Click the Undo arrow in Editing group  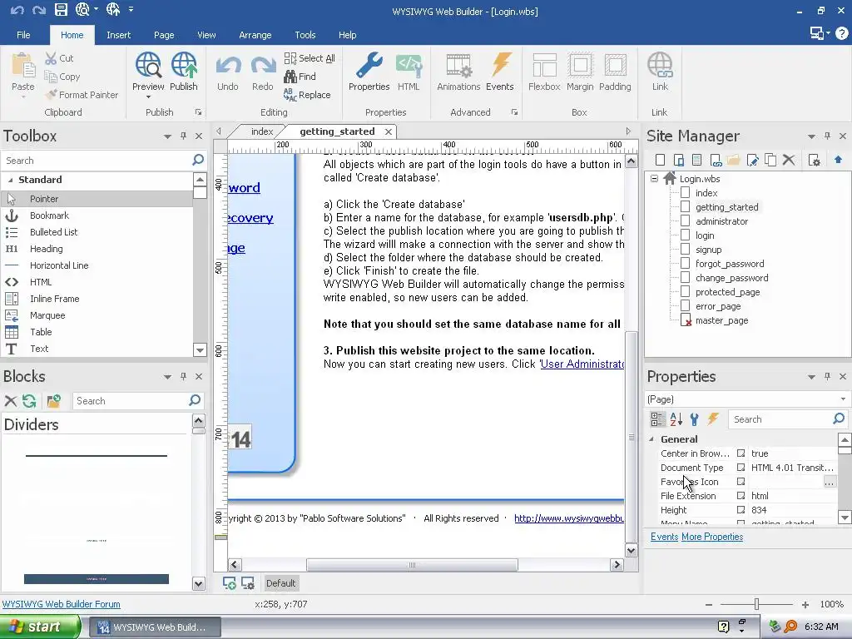(x=228, y=66)
